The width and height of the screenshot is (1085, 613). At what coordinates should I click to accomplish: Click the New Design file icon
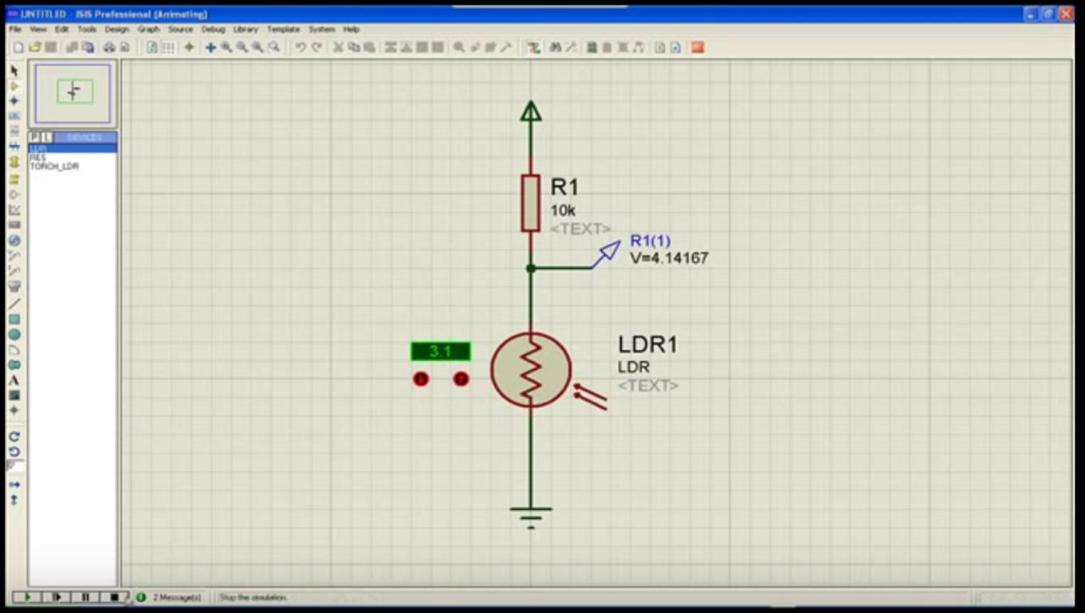pyautogui.click(x=18, y=48)
